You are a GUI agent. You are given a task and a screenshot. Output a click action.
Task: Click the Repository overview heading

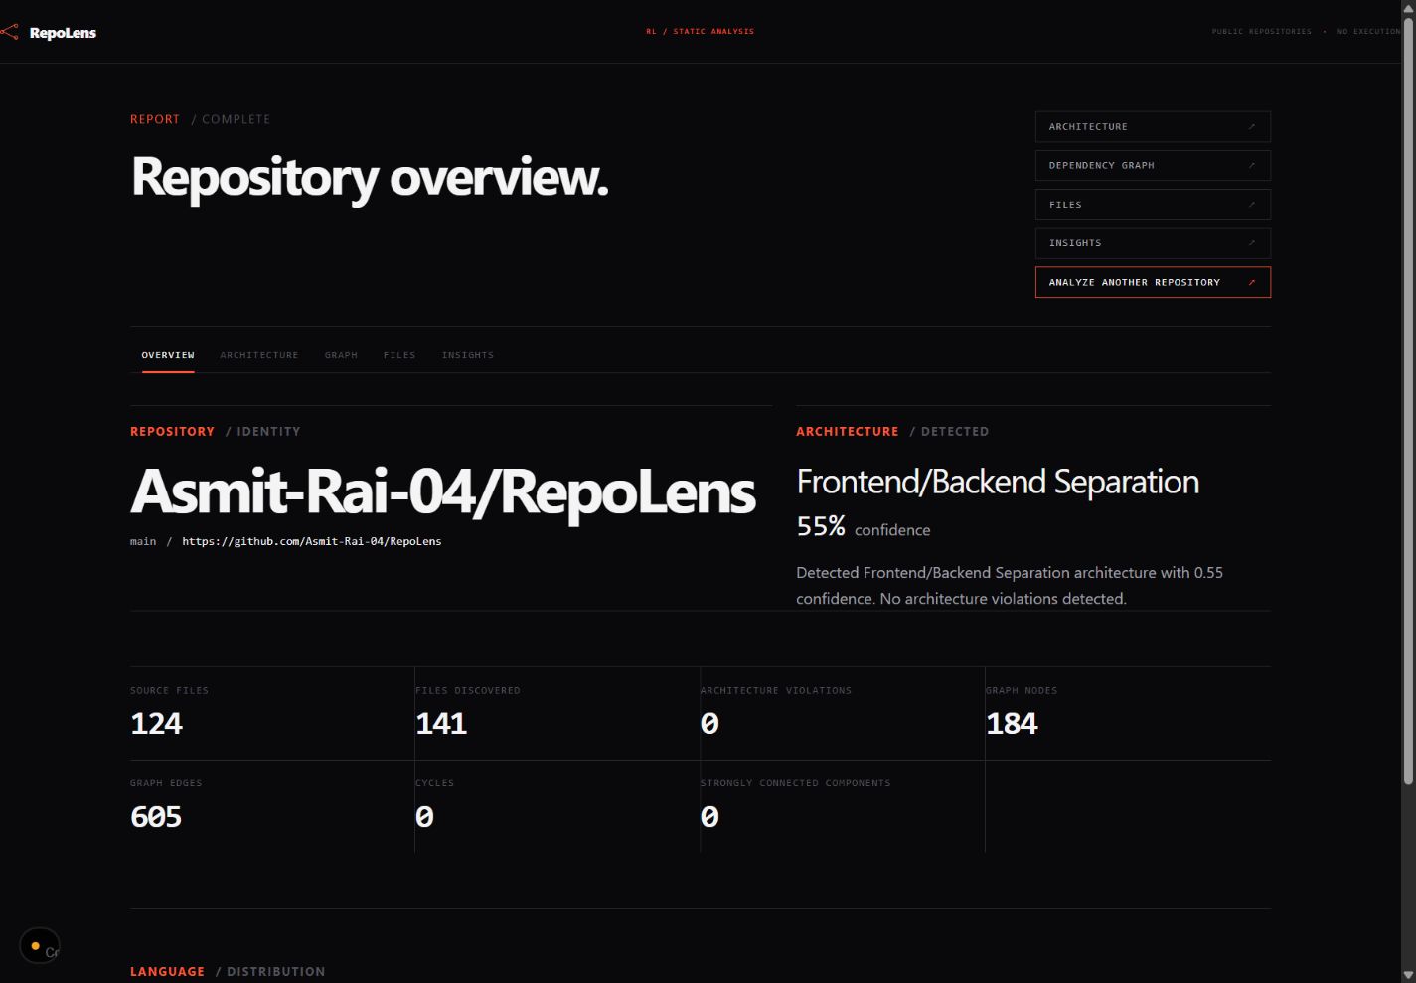click(x=370, y=177)
